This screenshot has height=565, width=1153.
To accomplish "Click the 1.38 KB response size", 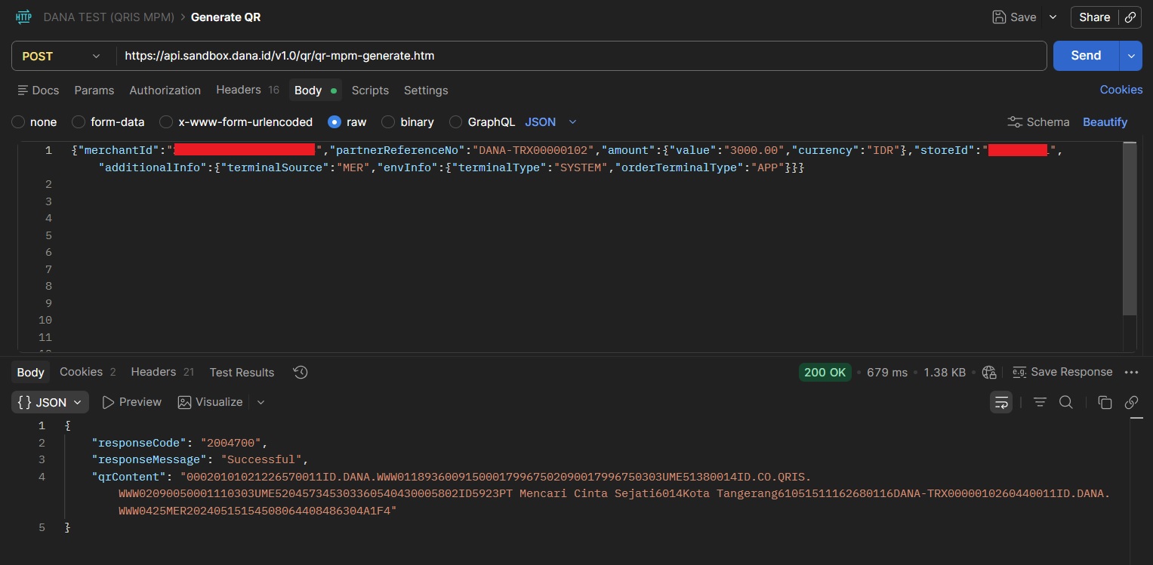I will click(945, 372).
